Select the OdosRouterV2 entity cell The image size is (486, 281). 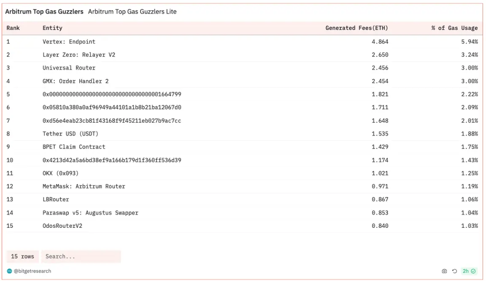62,226
